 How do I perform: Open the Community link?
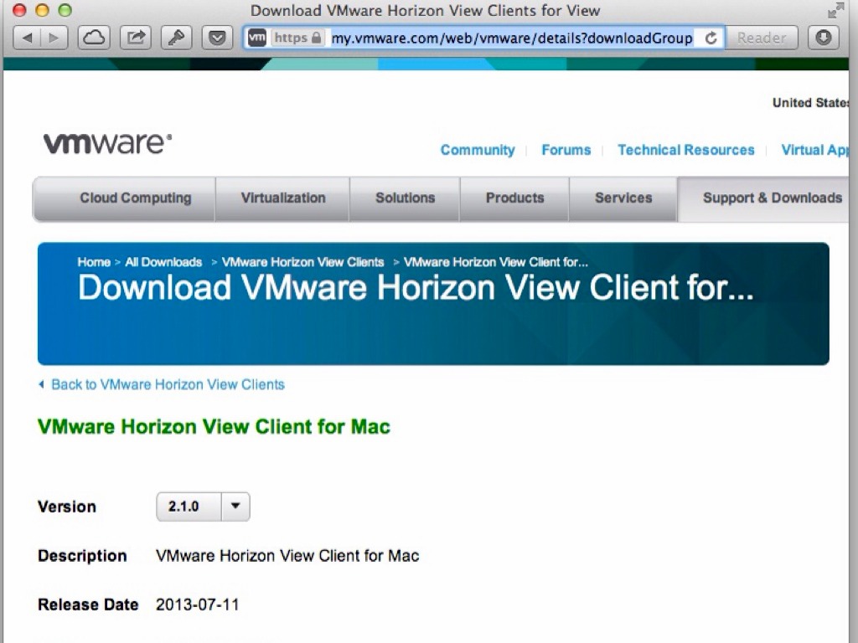click(478, 150)
